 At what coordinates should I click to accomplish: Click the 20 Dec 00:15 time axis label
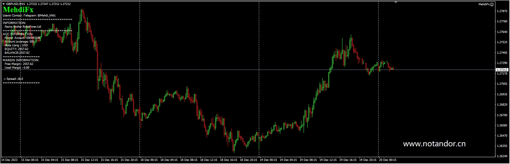[x=388, y=160]
